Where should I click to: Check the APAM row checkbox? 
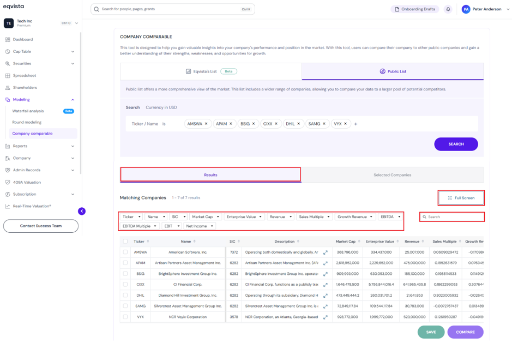click(125, 263)
